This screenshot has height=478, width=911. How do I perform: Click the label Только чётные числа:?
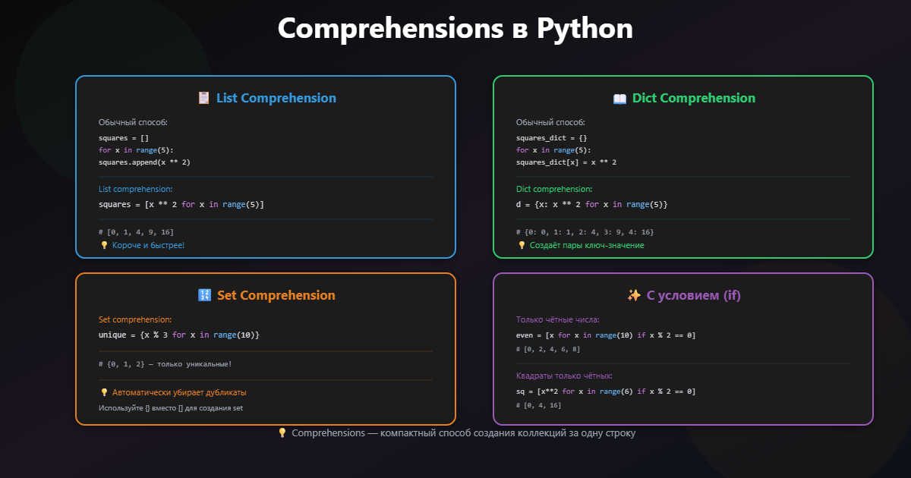click(x=558, y=319)
